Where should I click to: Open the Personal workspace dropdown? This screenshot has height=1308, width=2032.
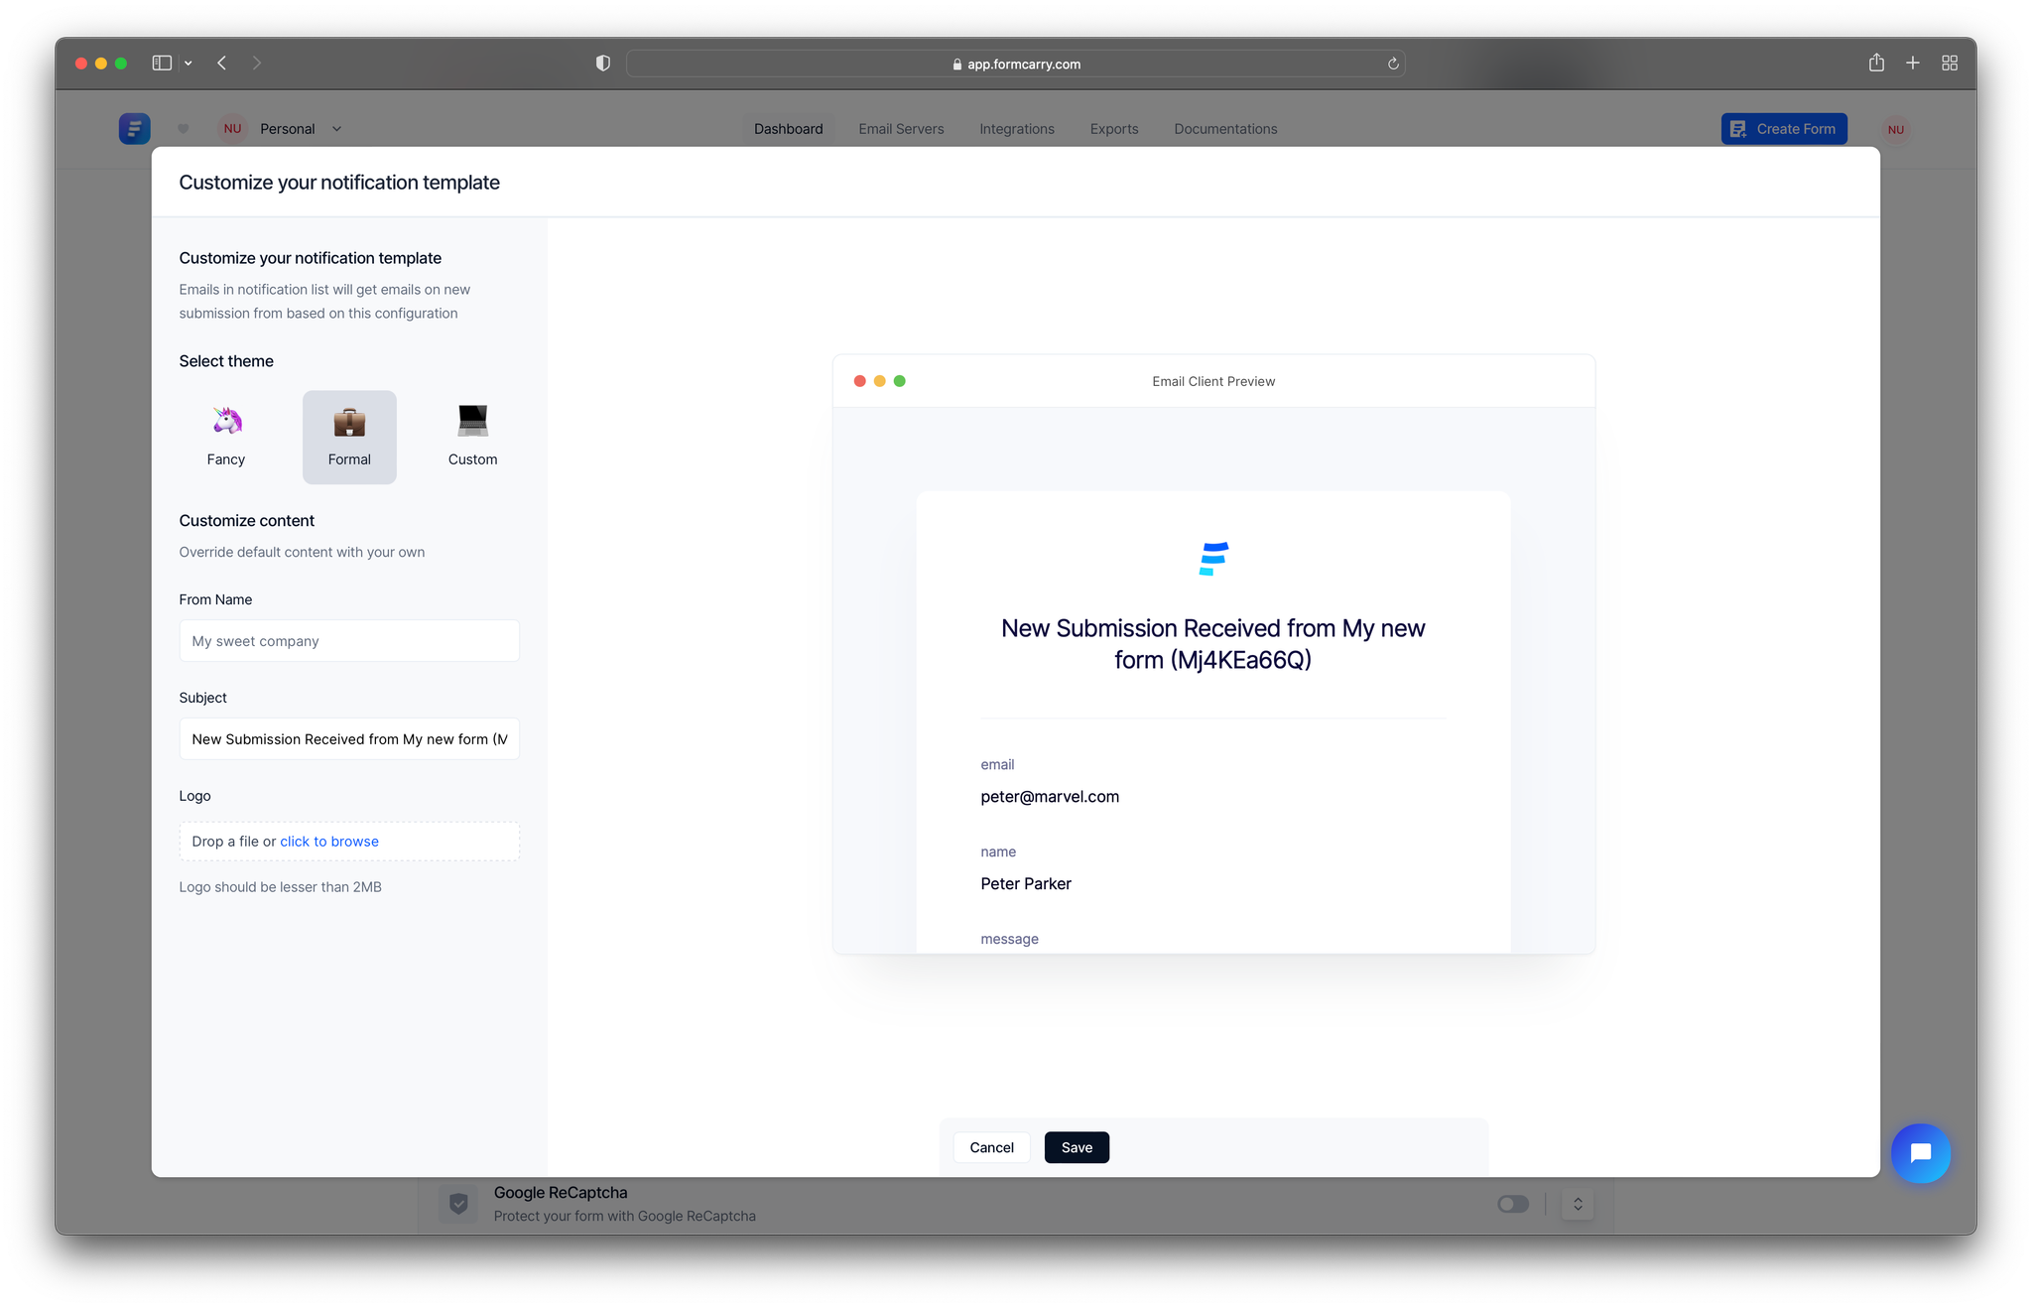(298, 128)
